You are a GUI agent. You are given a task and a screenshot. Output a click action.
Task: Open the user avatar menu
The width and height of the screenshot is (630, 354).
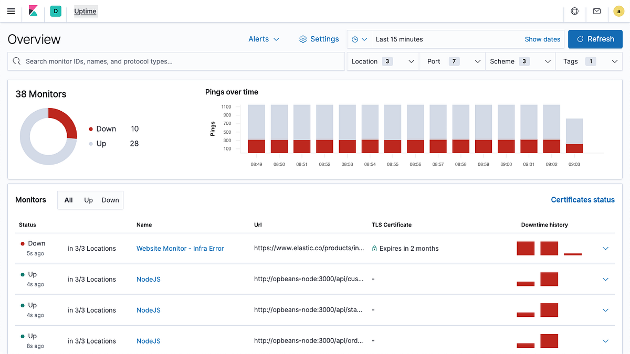point(618,11)
